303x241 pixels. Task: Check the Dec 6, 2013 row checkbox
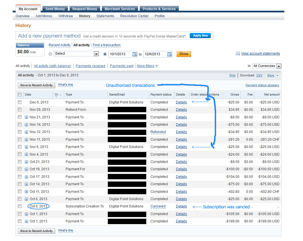click(x=20, y=102)
